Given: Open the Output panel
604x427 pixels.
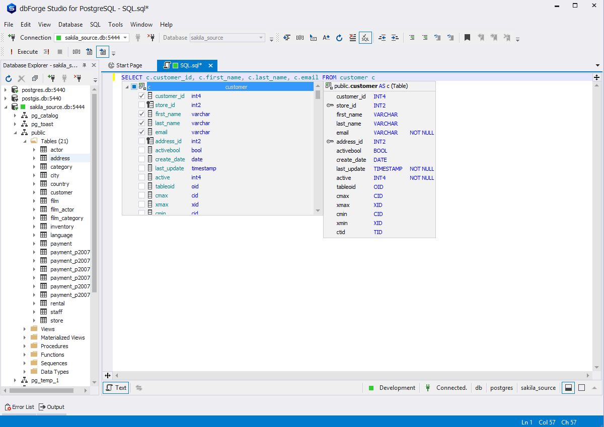Looking at the screenshot, I should (x=52, y=407).
